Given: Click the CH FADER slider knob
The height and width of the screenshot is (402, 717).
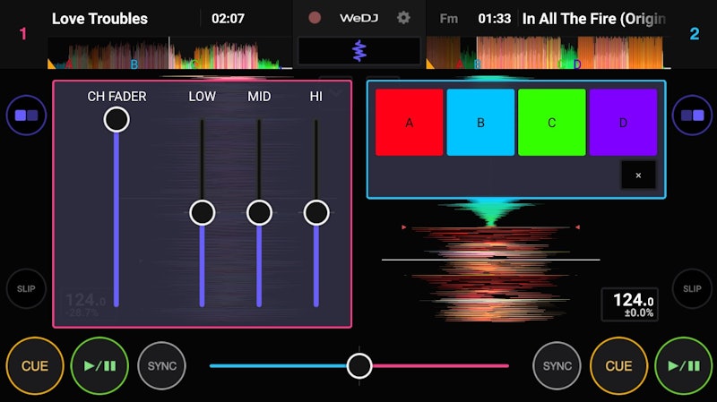Looking at the screenshot, I should coord(117,120).
